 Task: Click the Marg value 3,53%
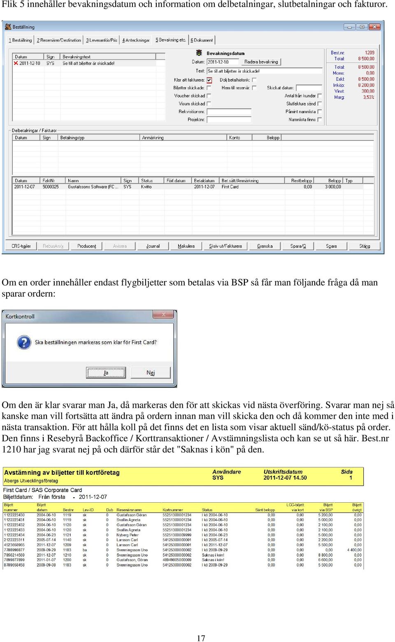click(369, 97)
